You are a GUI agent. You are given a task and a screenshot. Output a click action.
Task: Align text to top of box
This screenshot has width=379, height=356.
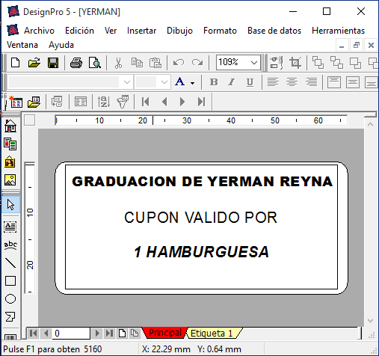point(334,82)
